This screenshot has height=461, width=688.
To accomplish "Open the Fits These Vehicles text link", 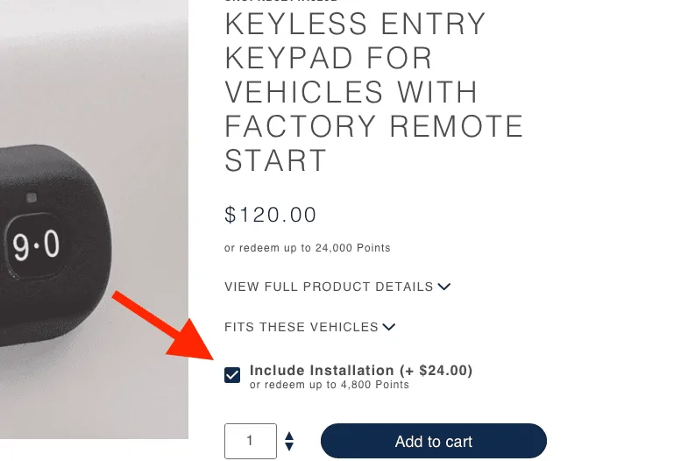I will pyautogui.click(x=301, y=327).
